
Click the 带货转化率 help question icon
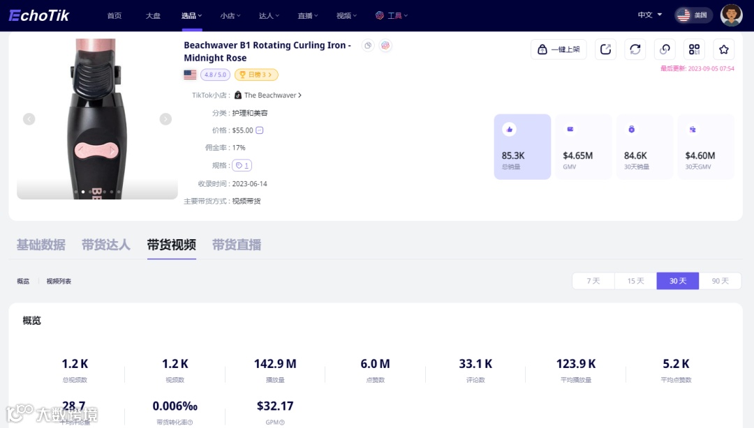point(190,422)
